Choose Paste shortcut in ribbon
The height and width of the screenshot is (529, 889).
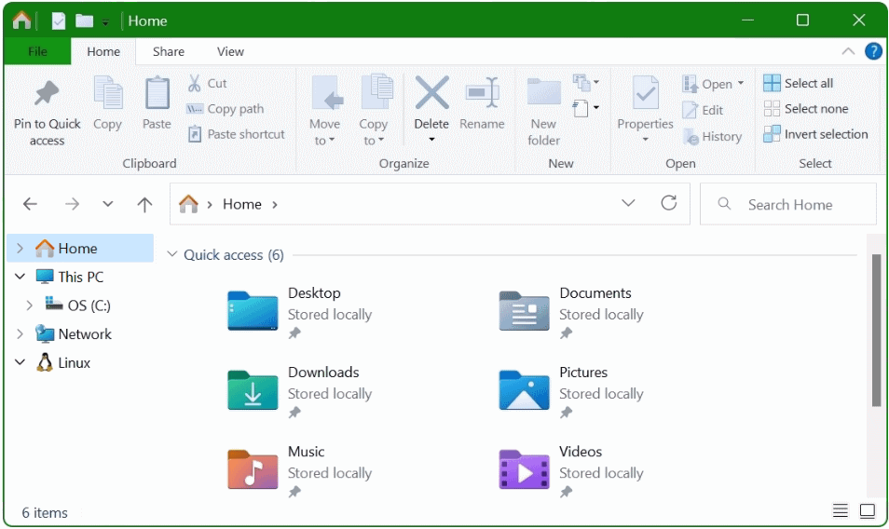[236, 134]
